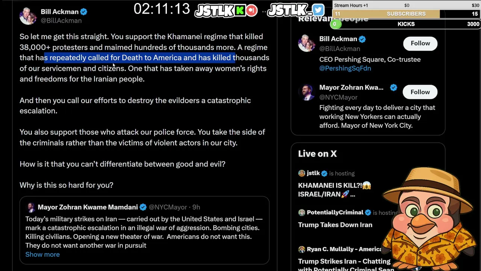Viewport: 481px width, 271px height.
Task: Join live stream 'KHAMANEI IS KILL?!'
Action: click(x=334, y=190)
